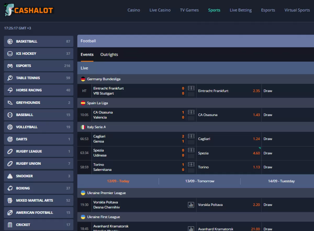Choose the Esports gamepad icon
Image resolution: width=314 pixels, height=231 pixels.
point(10,66)
